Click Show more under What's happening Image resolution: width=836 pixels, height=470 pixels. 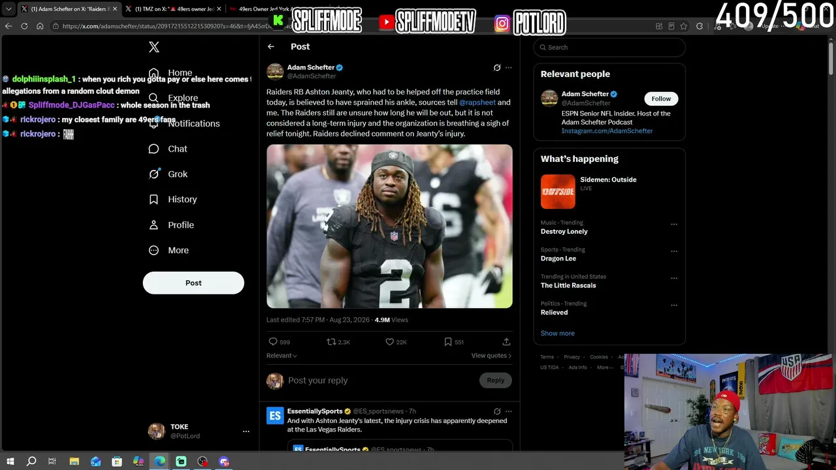click(558, 333)
